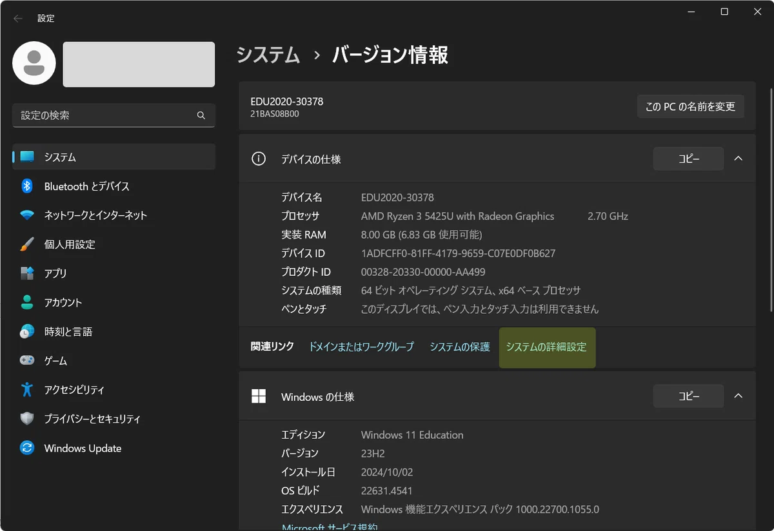Open Bluetooth とデバイス settings

pyautogui.click(x=114, y=186)
